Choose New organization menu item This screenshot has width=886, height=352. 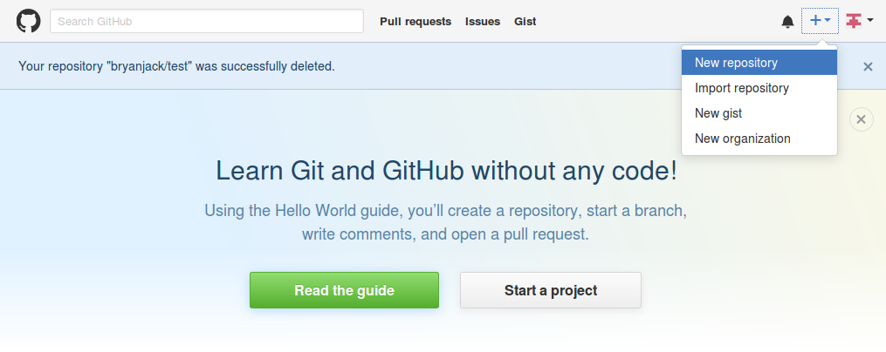tap(759, 139)
